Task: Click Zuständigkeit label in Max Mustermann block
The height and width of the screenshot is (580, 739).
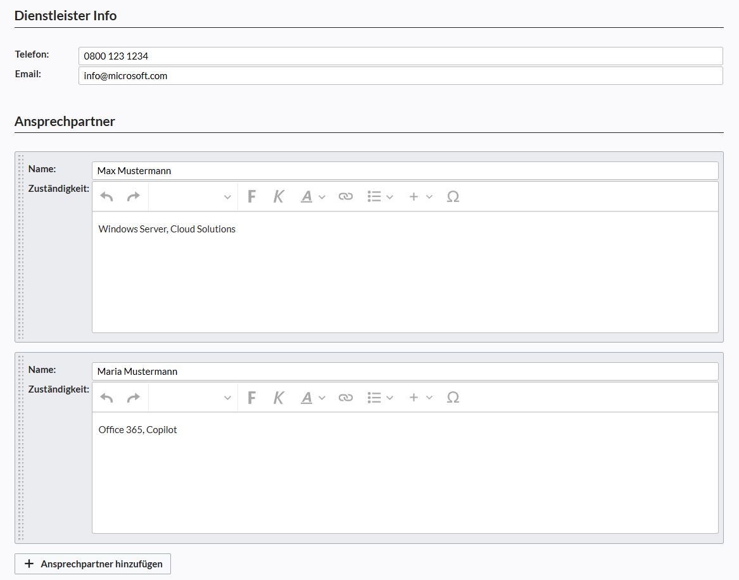Action: pyautogui.click(x=59, y=189)
